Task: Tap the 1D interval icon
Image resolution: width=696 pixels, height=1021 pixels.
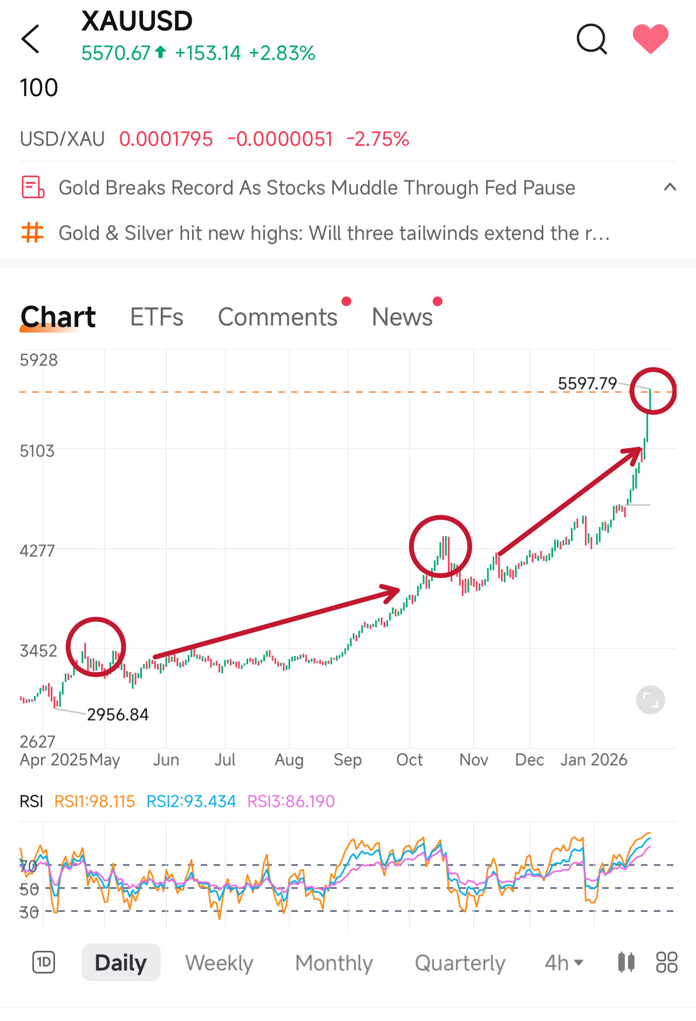Action: (x=44, y=962)
